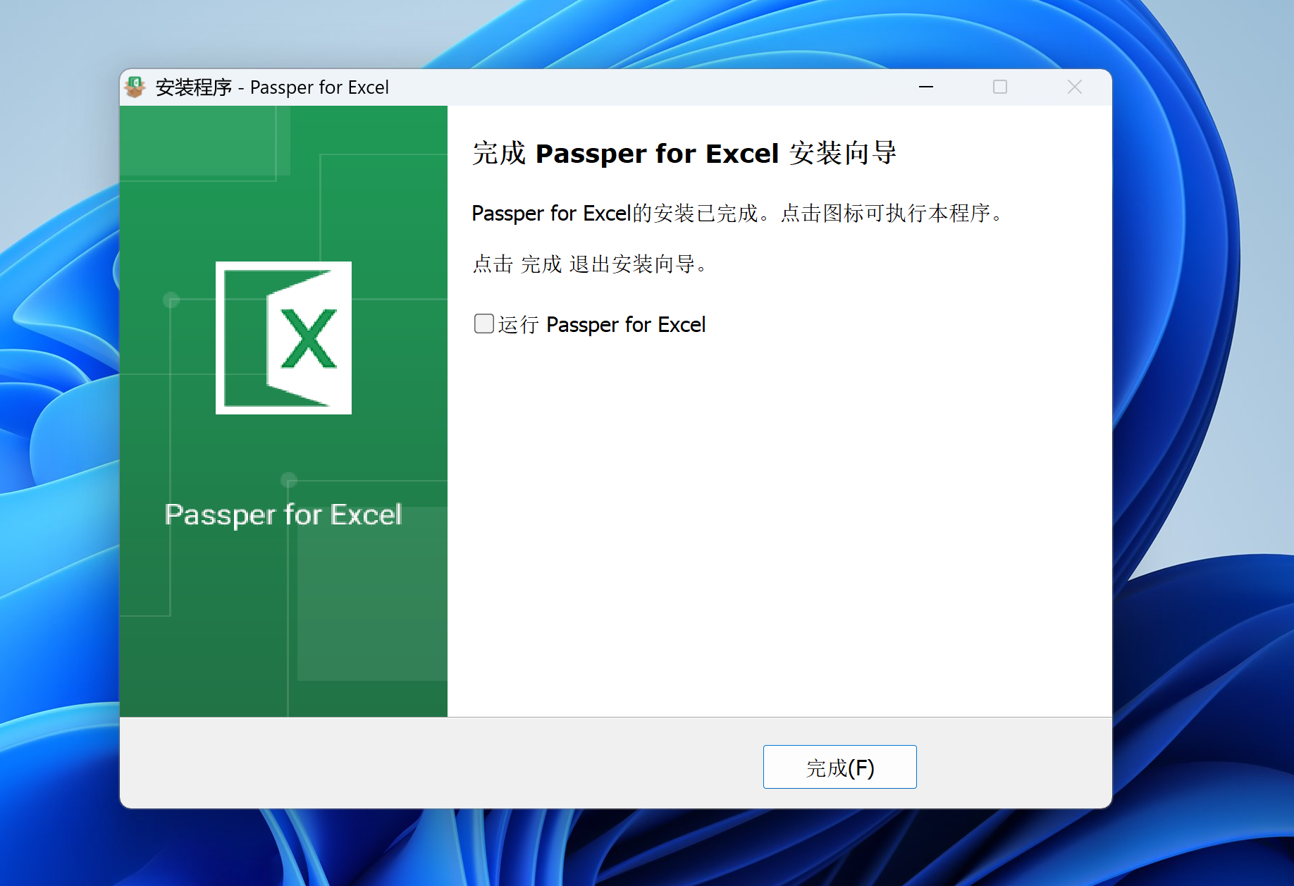This screenshot has height=886, width=1294.
Task: Click the 运行 Passper for Excel label text
Action: click(601, 324)
